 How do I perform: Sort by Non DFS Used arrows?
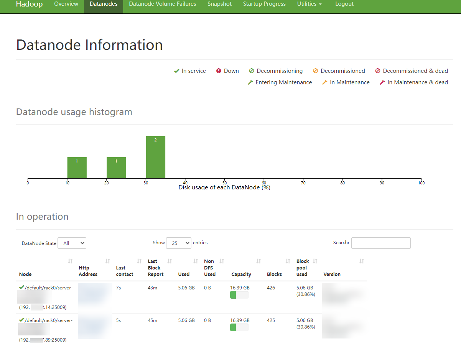(222, 261)
